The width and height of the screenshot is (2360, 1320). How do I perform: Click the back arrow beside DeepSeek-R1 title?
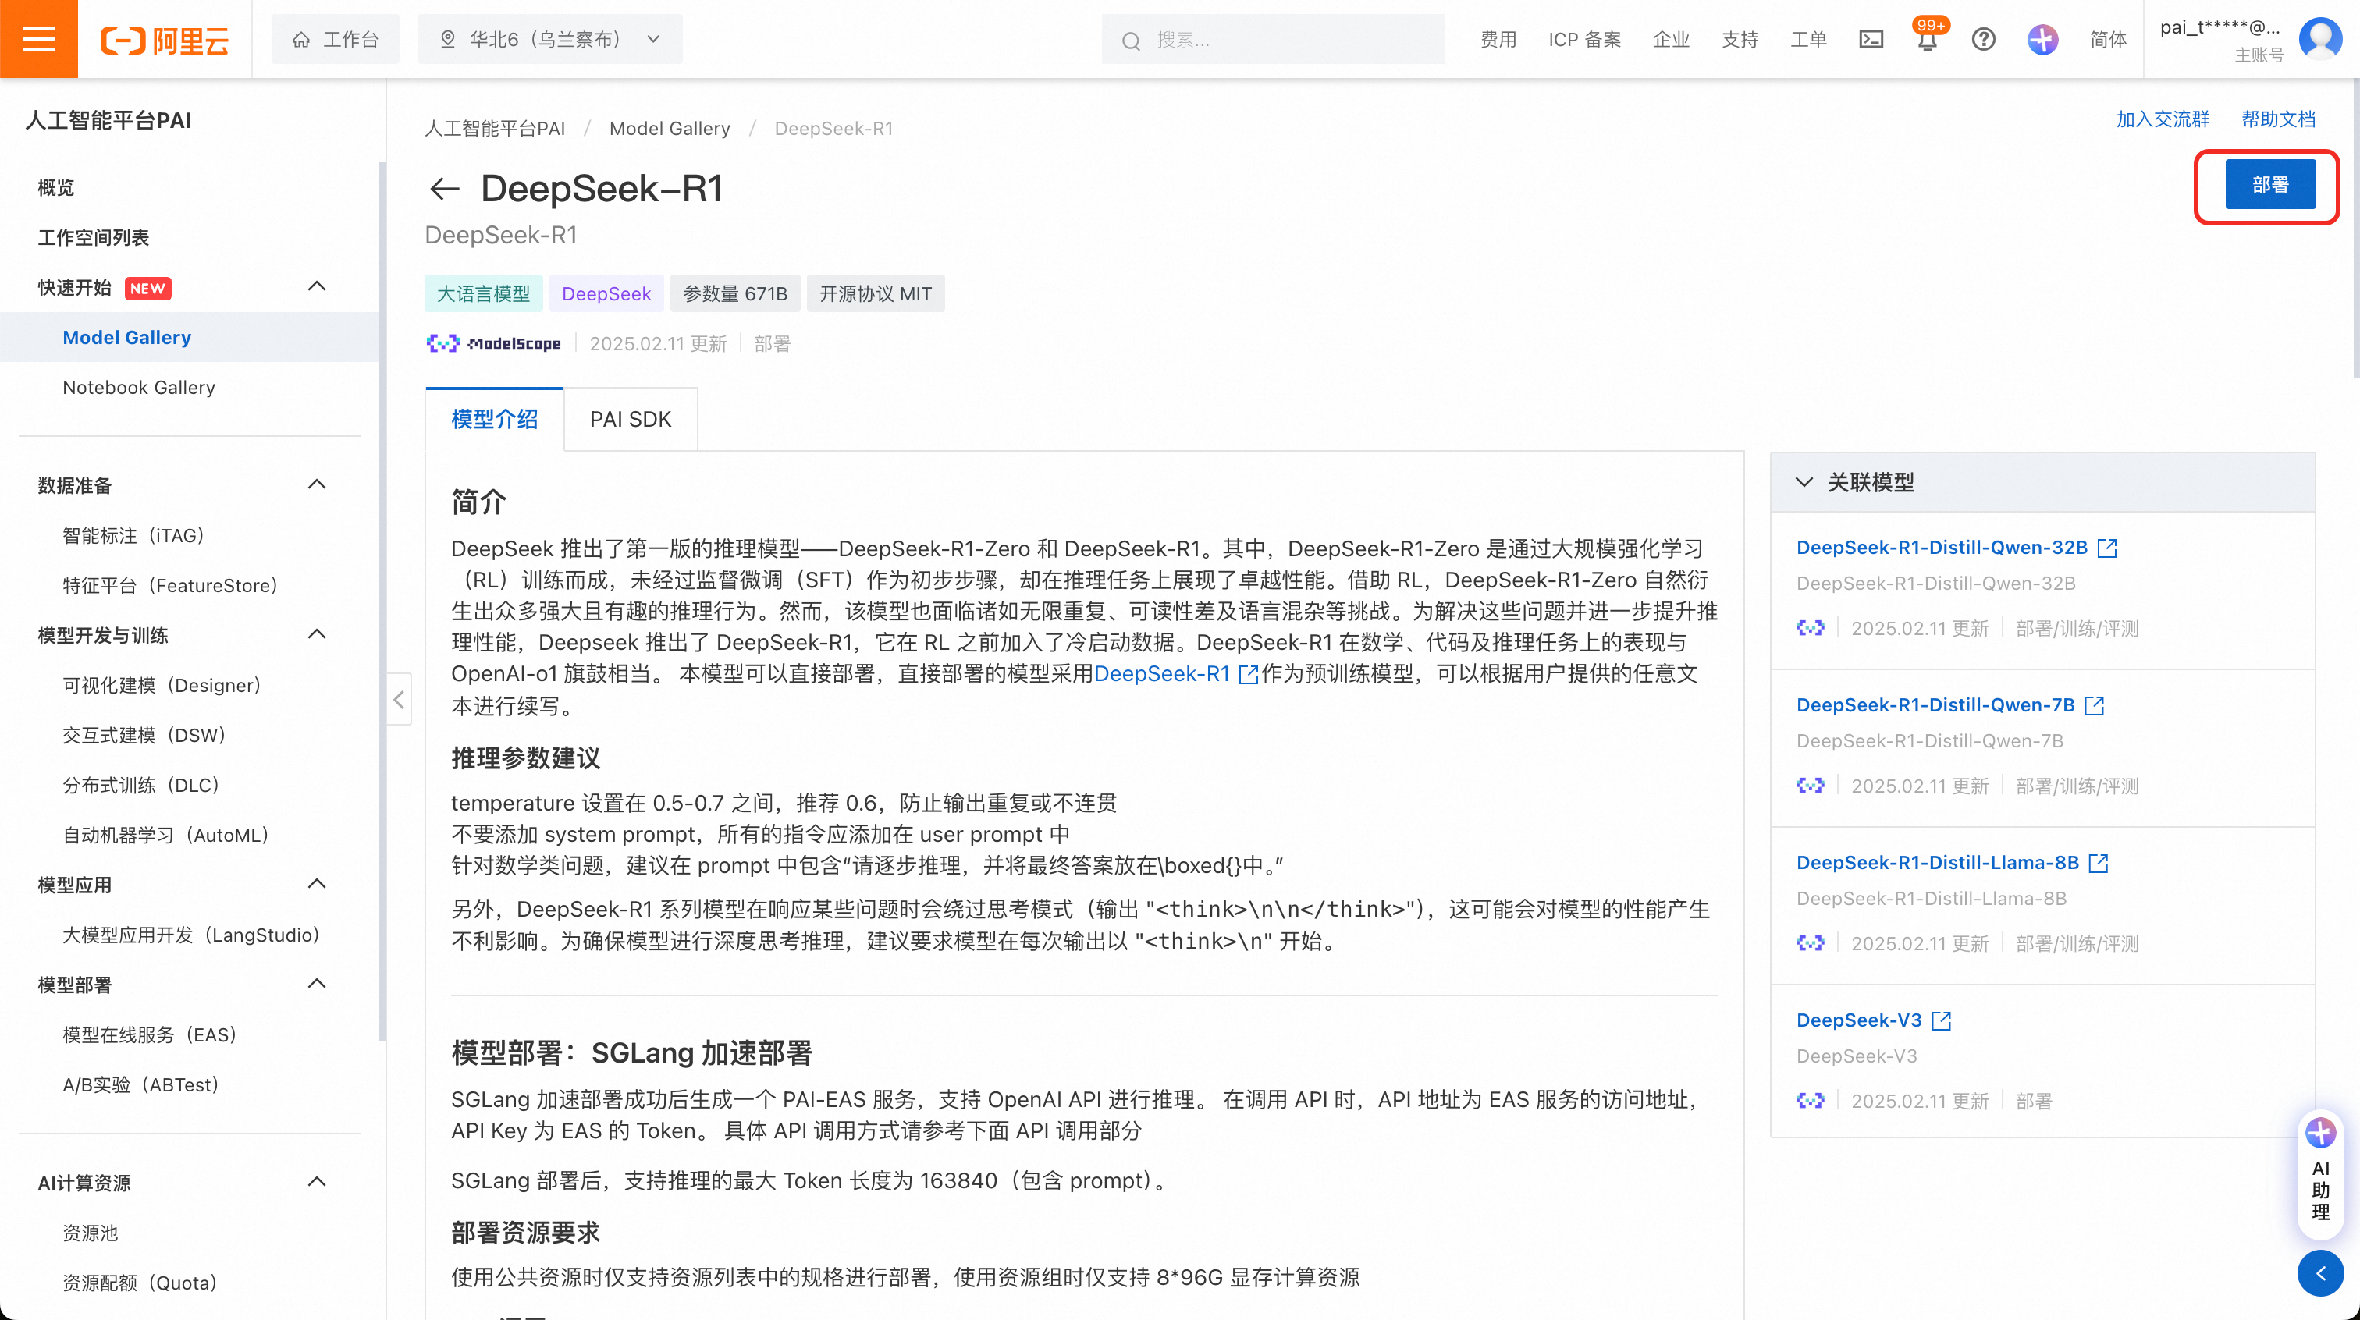pos(444,189)
